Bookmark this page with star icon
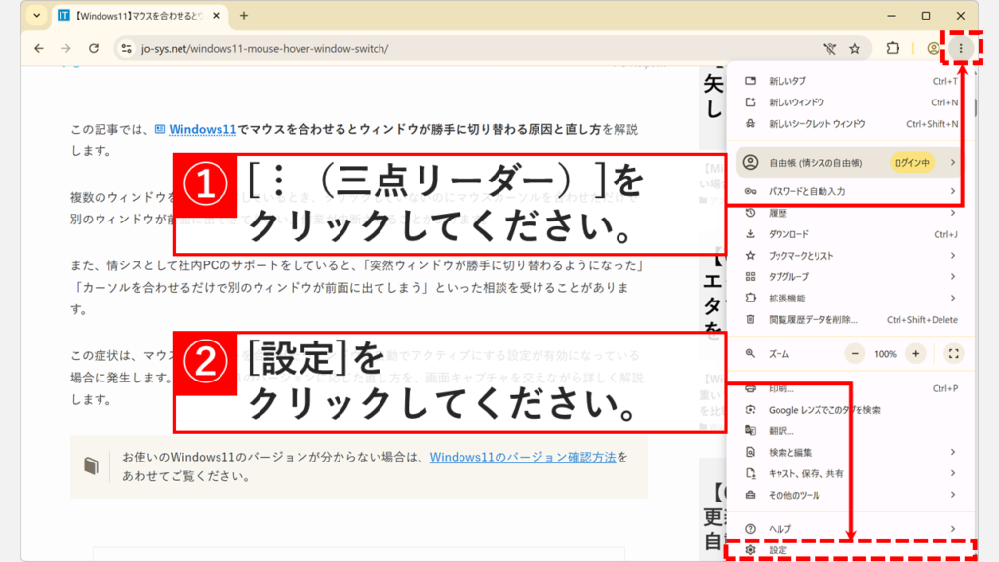Screen dimensions: 999x562 [855, 49]
